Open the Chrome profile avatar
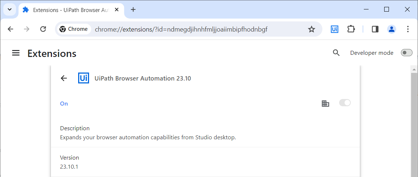This screenshot has width=418, height=177. point(391,29)
